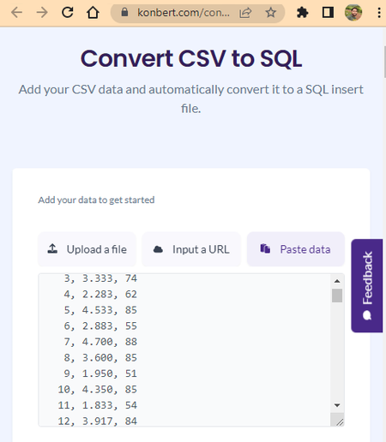Click the textarea scrollbar up arrow
This screenshot has width=386, height=442.
(337, 281)
